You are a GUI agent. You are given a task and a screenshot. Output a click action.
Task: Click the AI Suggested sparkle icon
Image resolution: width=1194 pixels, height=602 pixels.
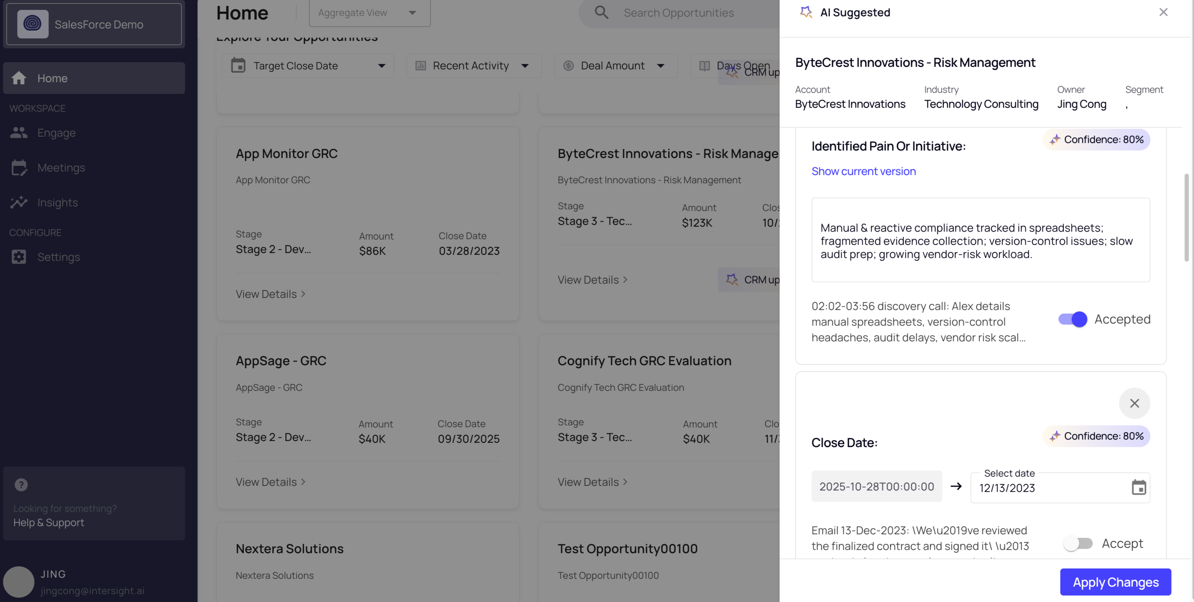806,12
